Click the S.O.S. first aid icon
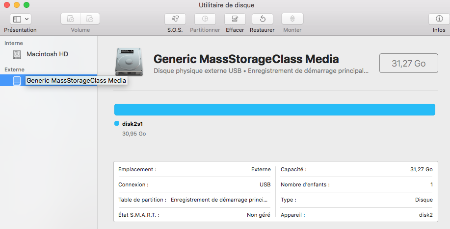This screenshot has width=450, height=229. click(175, 19)
